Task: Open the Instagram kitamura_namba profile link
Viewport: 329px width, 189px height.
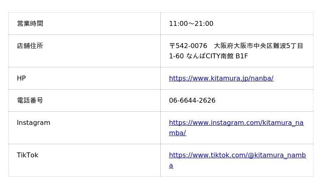Action: [236, 122]
